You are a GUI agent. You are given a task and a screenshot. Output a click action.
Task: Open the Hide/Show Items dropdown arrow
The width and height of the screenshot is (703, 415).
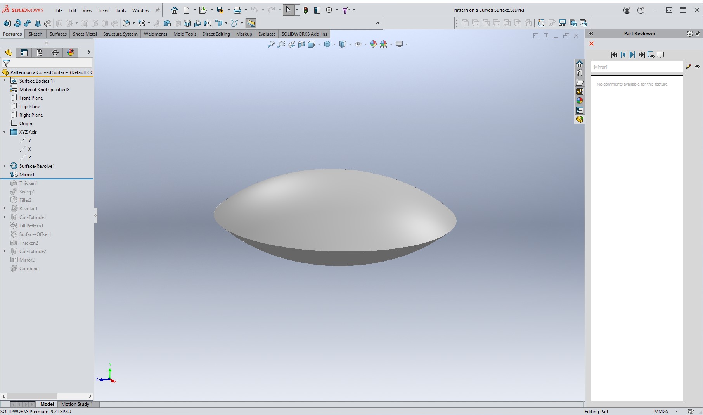click(x=365, y=45)
